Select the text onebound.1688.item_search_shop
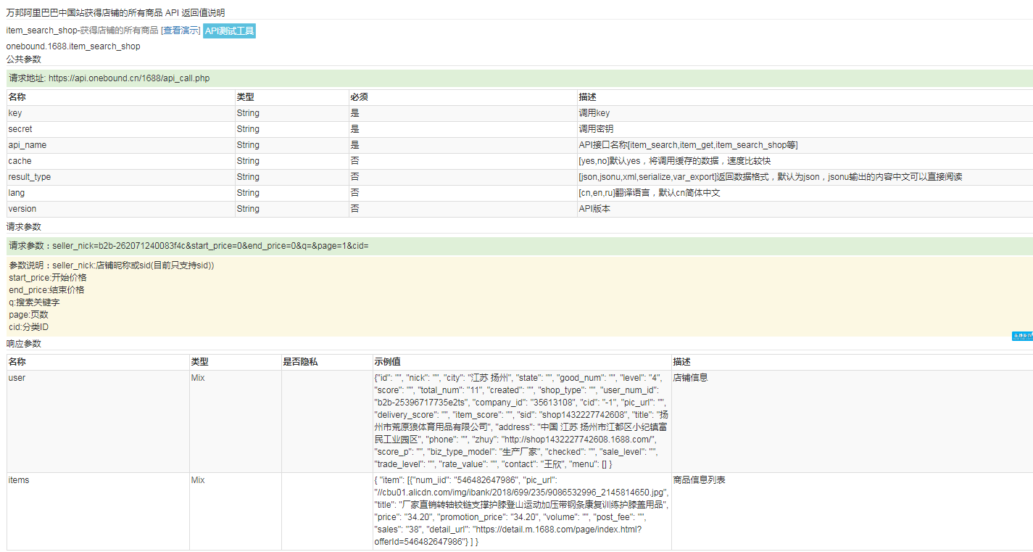This screenshot has height=552, width=1033. click(x=73, y=46)
